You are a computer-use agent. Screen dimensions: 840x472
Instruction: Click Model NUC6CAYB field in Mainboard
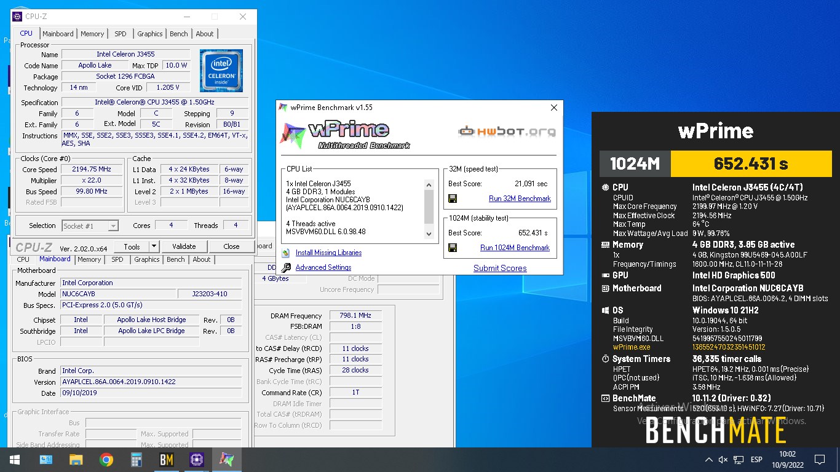click(x=117, y=294)
